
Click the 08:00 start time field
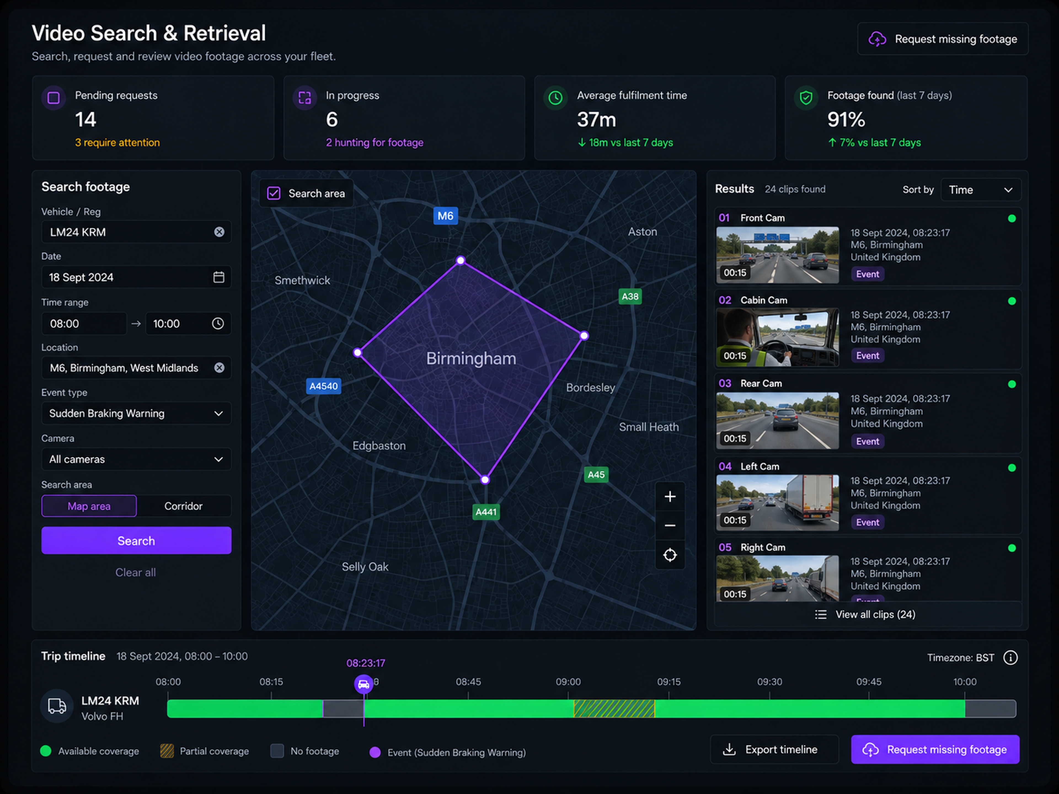(x=84, y=324)
